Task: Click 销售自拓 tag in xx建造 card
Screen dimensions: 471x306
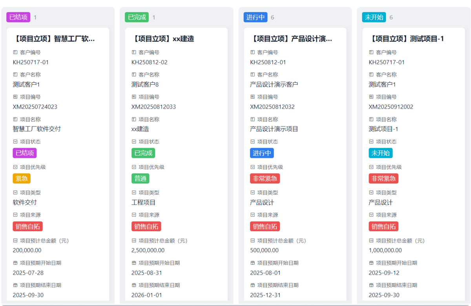Action: pyautogui.click(x=146, y=226)
